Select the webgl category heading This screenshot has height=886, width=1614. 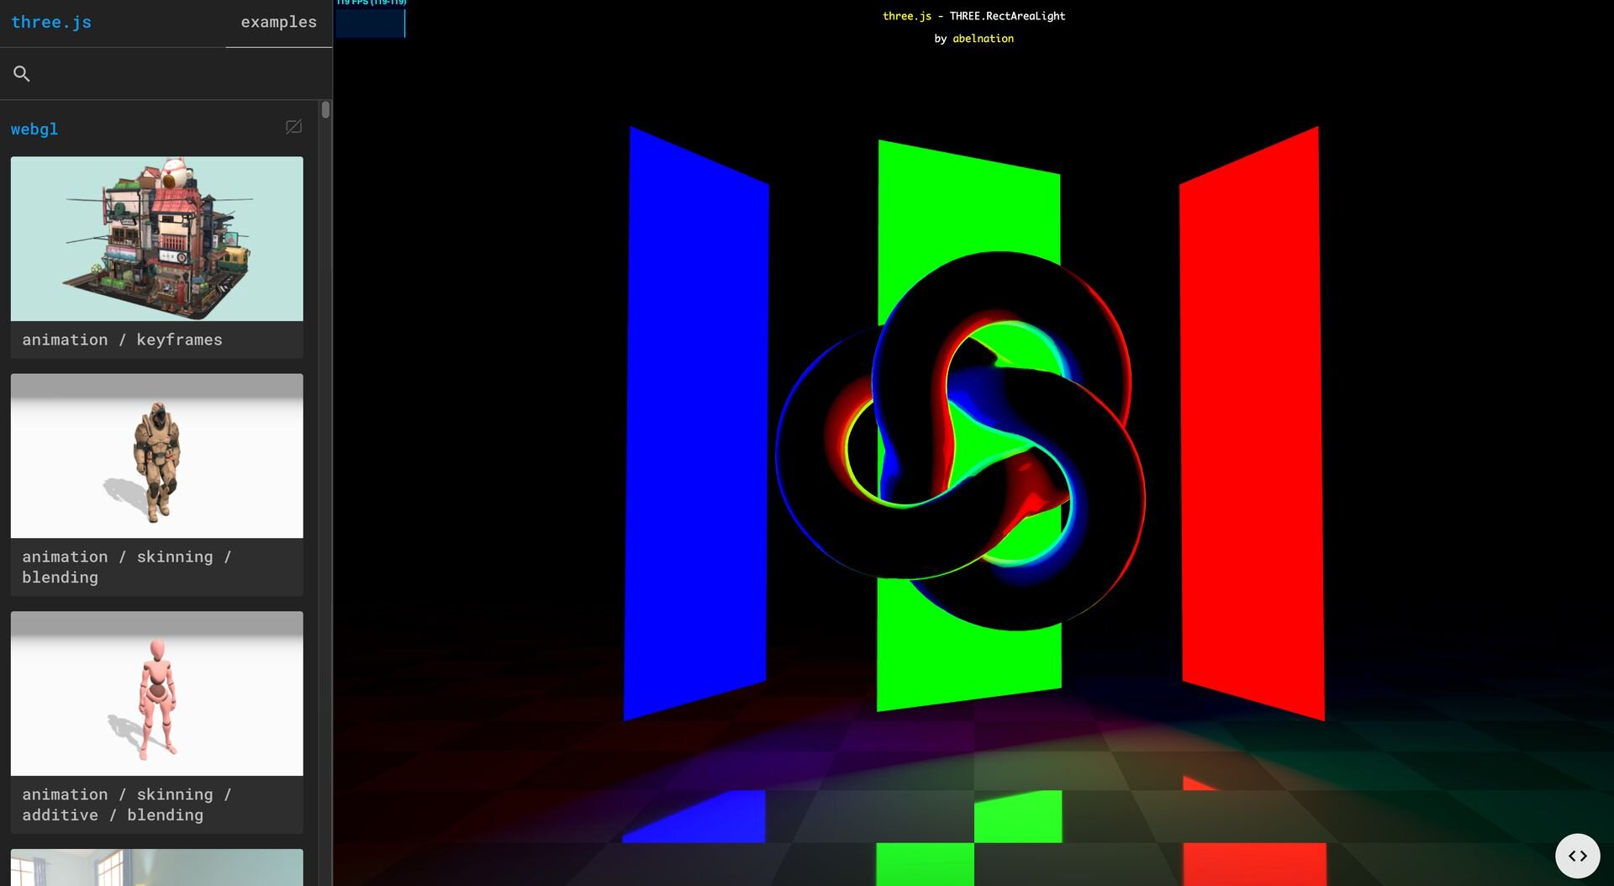[34, 129]
